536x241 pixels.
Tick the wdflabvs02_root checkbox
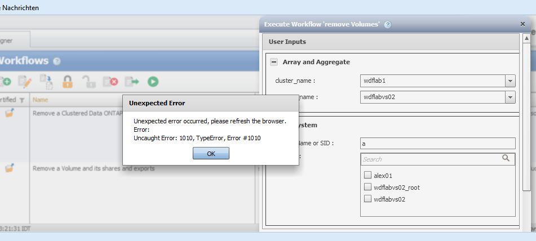point(367,187)
